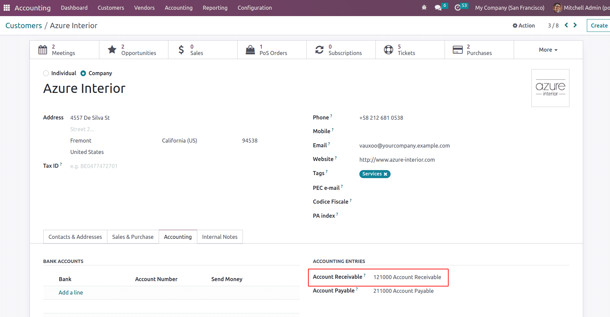Image resolution: width=610 pixels, height=317 pixels.
Task: Click the Bank column header
Action: pyautogui.click(x=65, y=279)
